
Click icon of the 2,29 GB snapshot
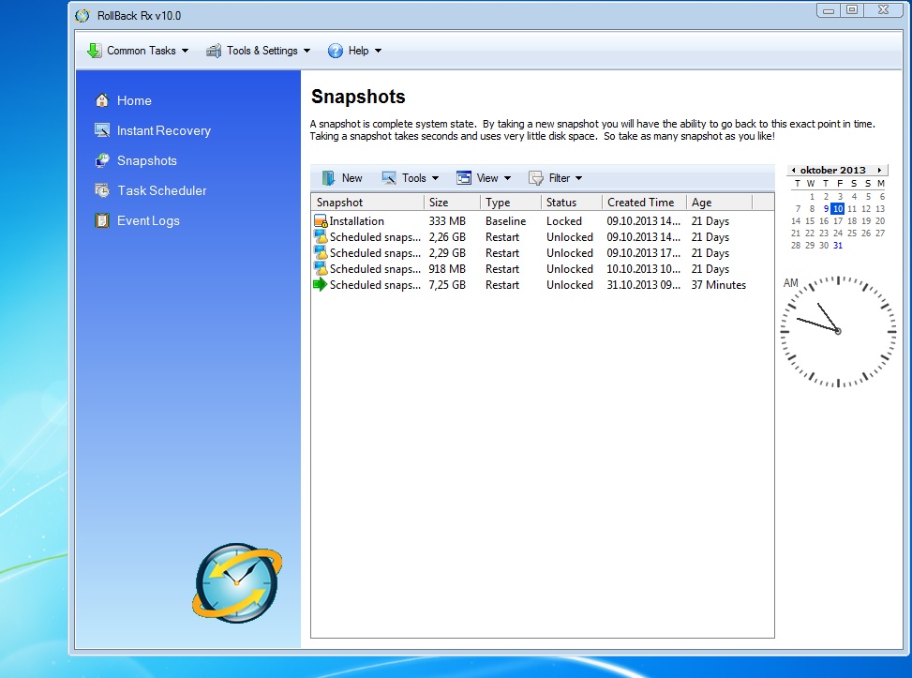(321, 252)
